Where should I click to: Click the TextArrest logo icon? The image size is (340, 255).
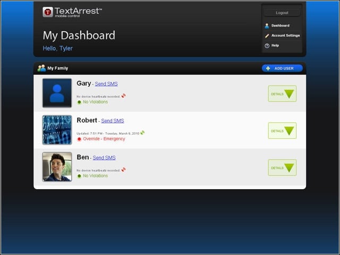48,12
